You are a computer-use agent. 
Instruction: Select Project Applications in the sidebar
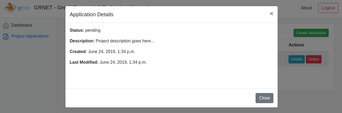[x=30, y=36]
